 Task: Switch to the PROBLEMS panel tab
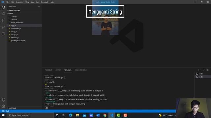48,70
